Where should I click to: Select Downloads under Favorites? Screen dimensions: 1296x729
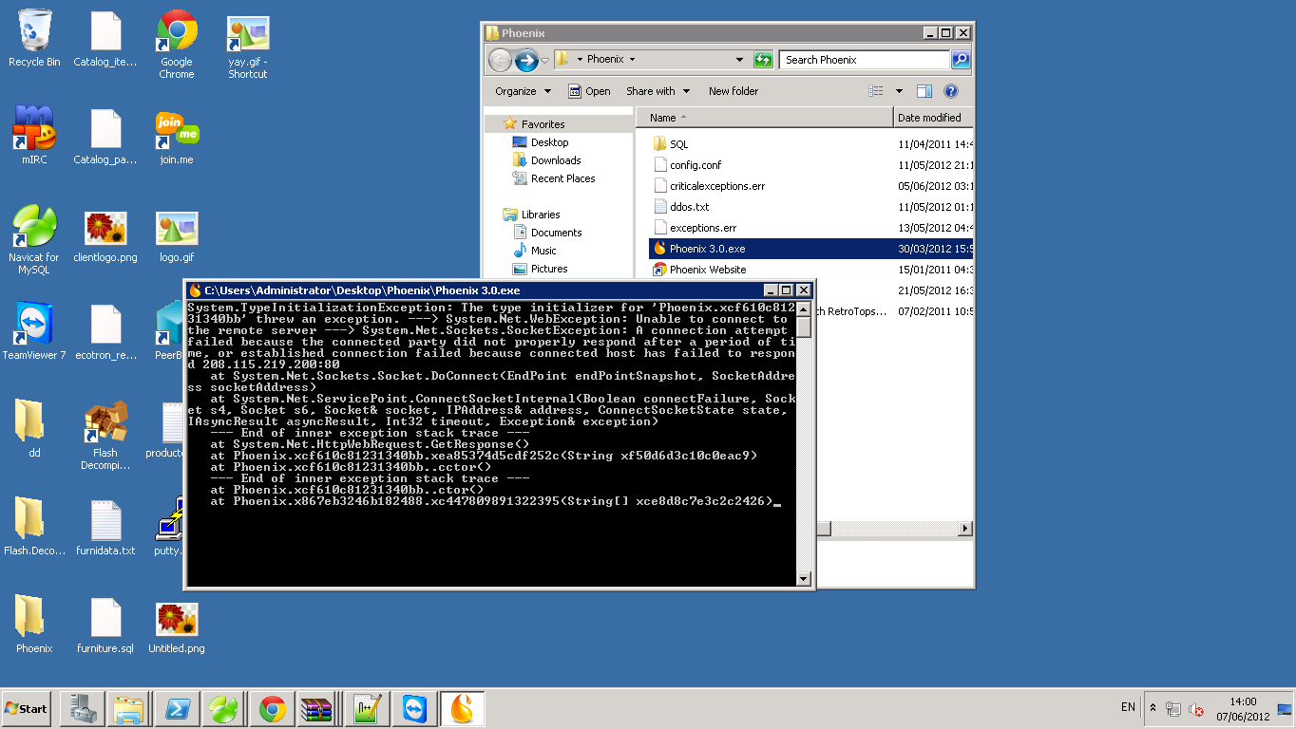coord(556,160)
